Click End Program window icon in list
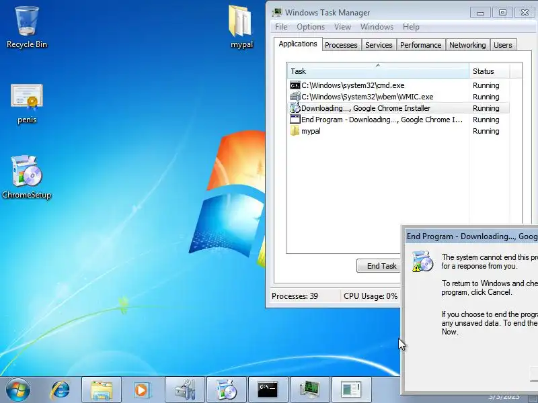Image resolution: width=538 pixels, height=403 pixels. 295,120
